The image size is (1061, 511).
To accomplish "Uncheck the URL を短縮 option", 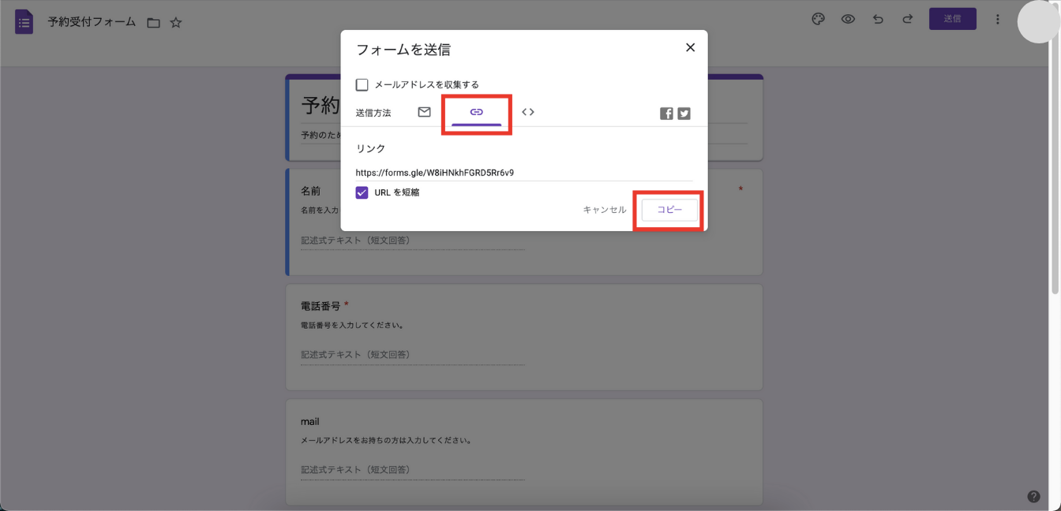I will pos(362,192).
